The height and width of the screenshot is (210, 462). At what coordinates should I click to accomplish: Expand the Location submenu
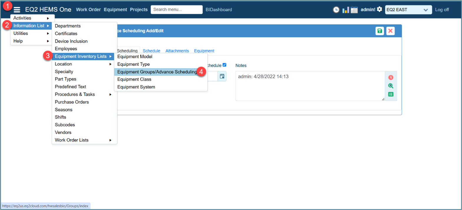tap(83, 64)
